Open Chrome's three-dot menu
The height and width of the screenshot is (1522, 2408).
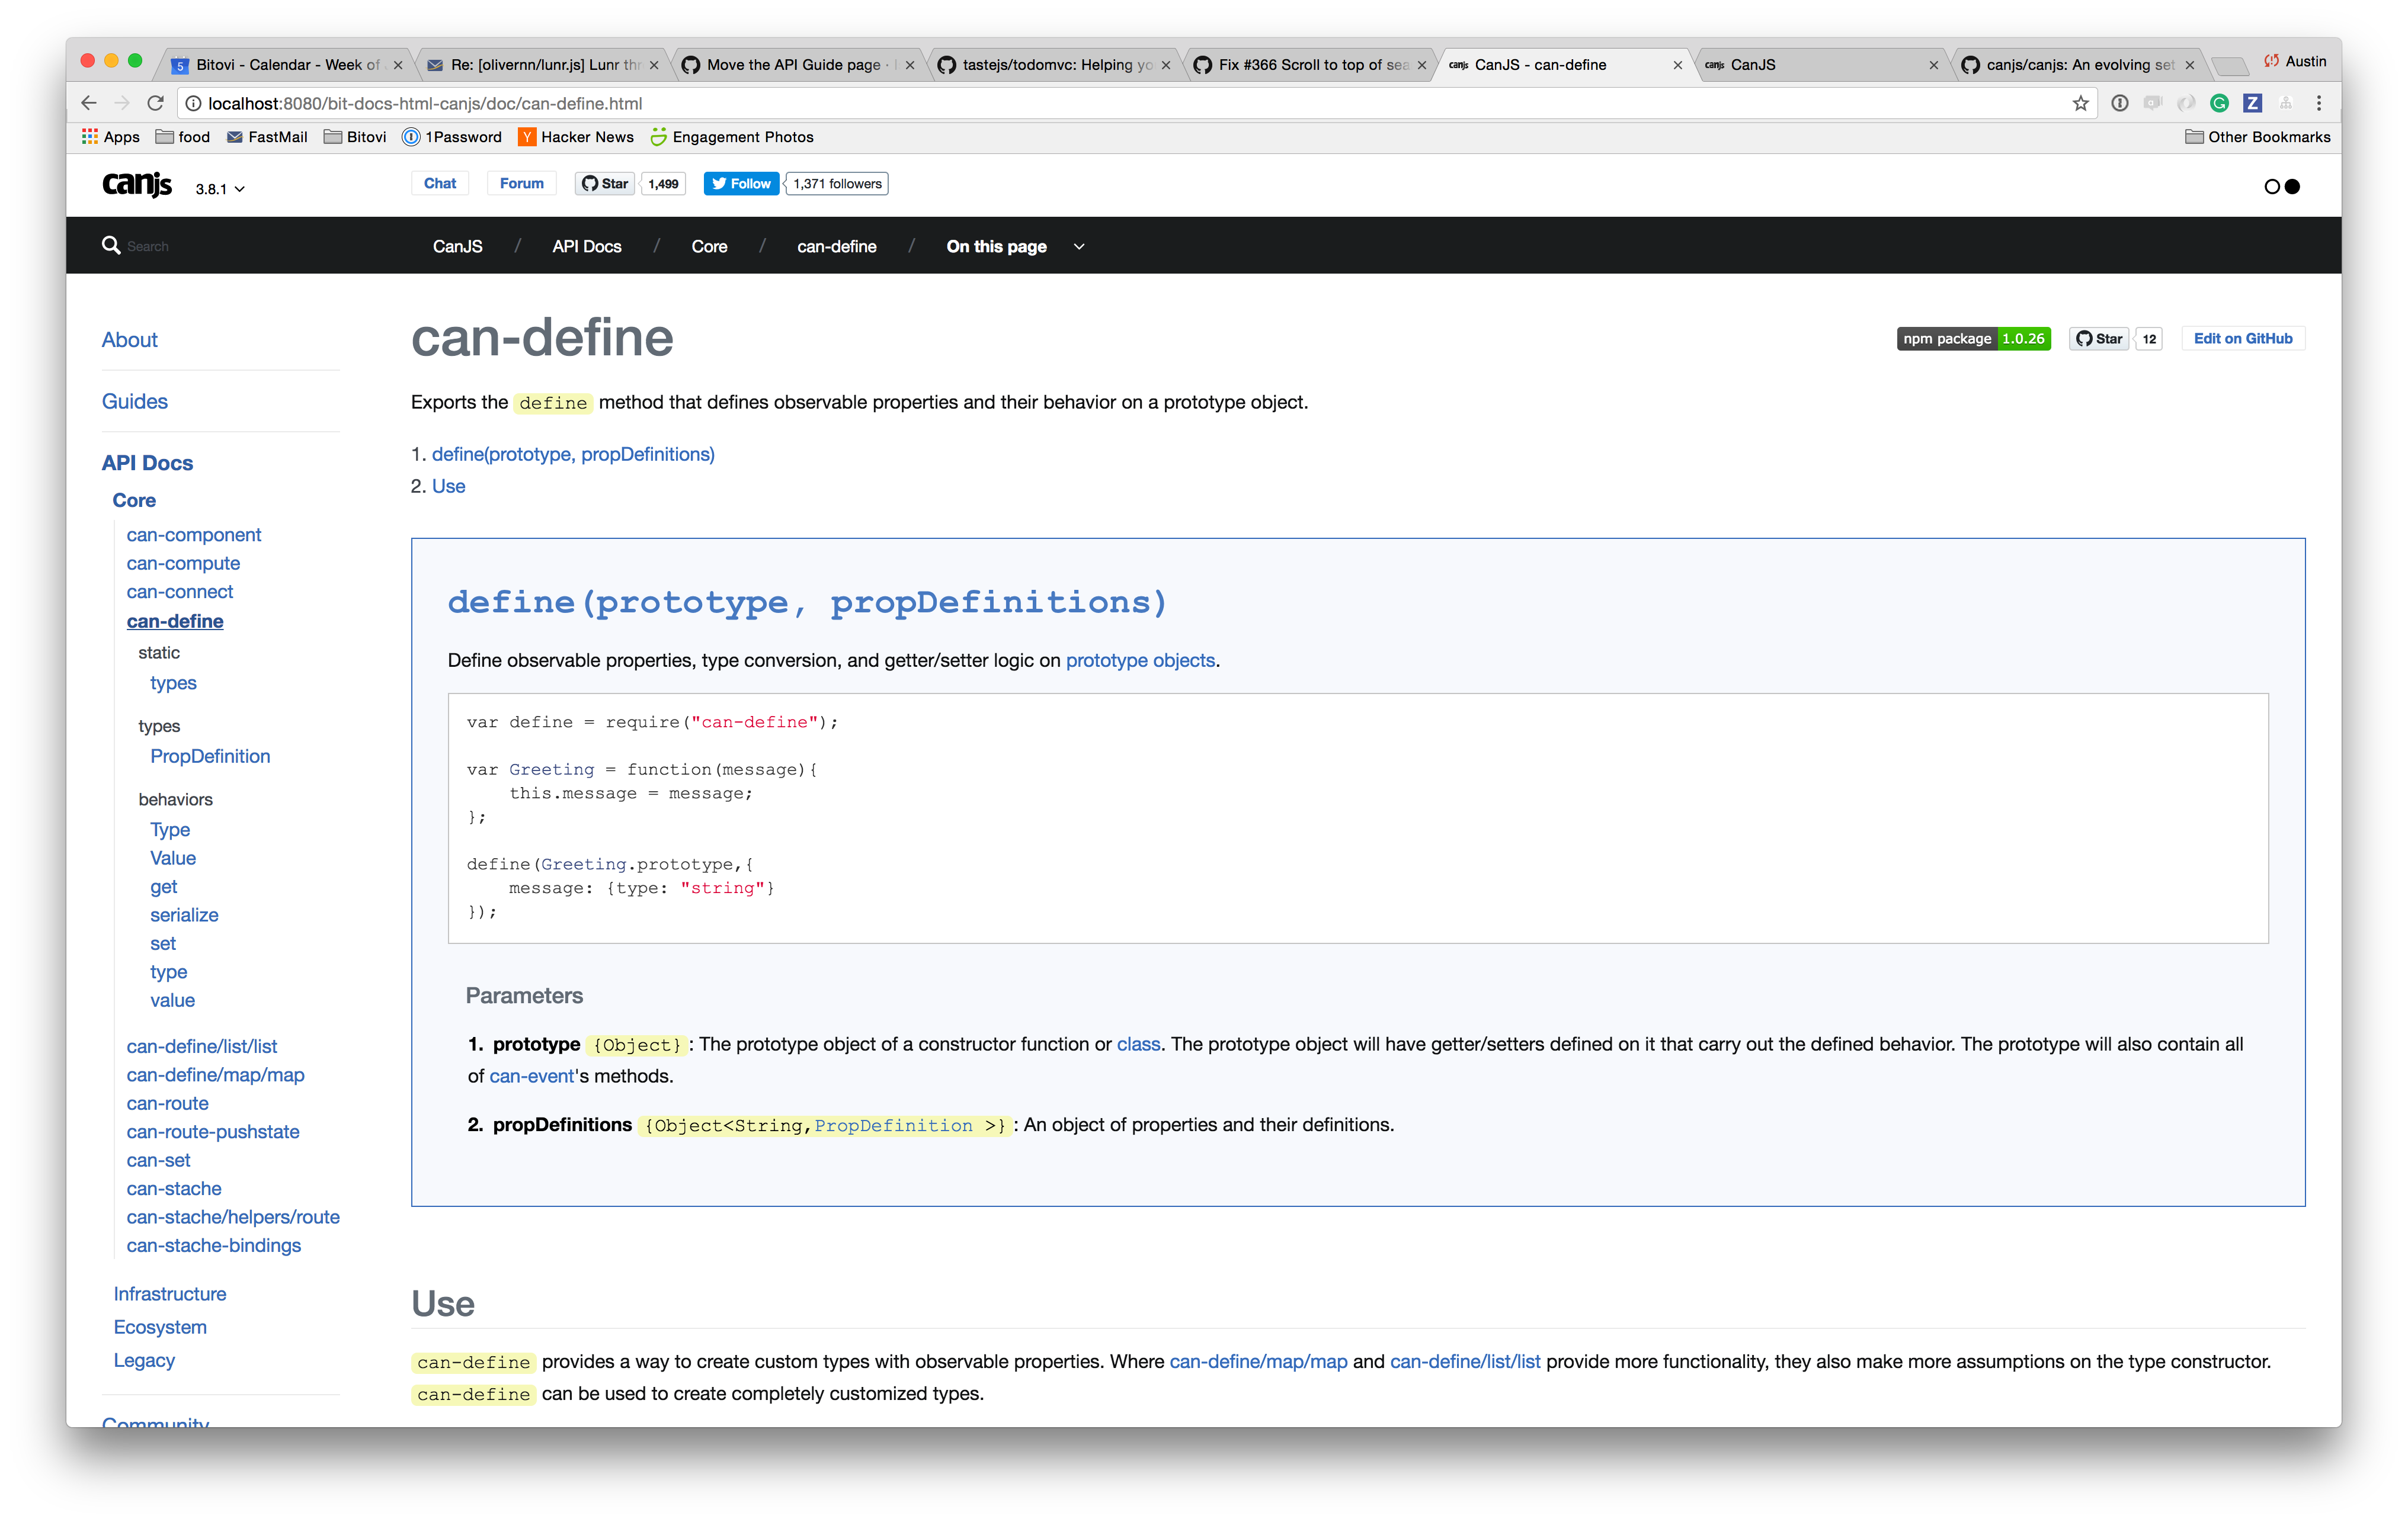[2319, 103]
